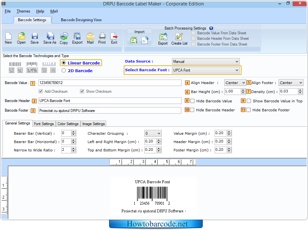The image size is (308, 230).
Task: Adjust Narrow to Wide Ratio spinner
Action: 73,150
